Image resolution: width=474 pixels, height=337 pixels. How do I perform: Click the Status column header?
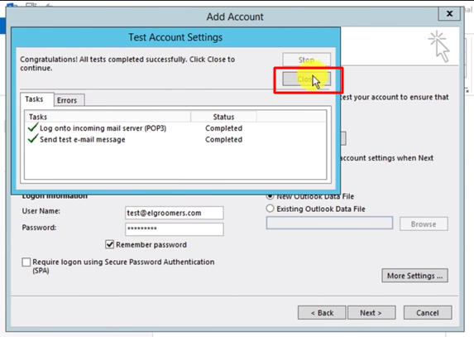(223, 117)
